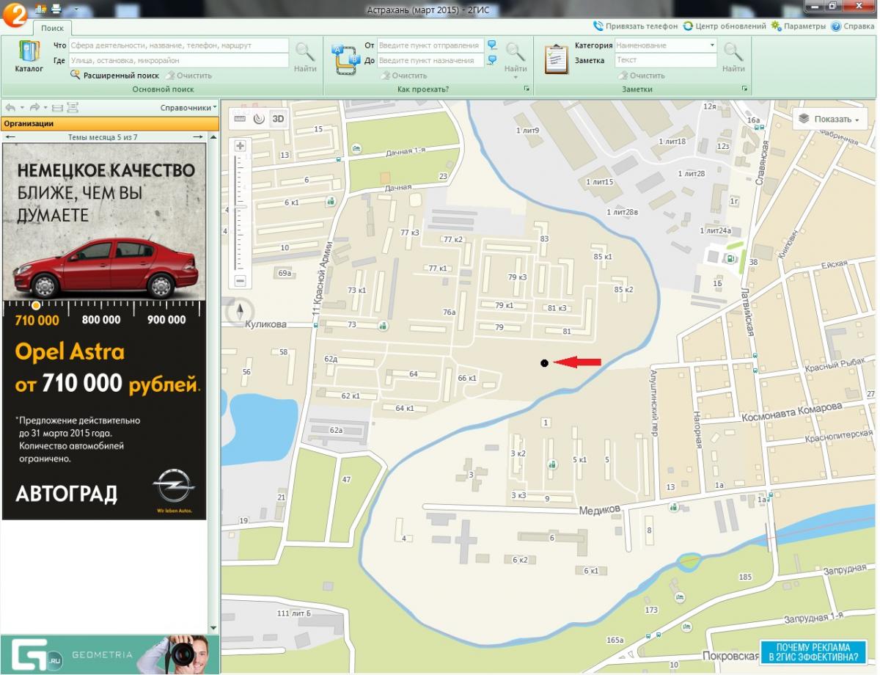Click the shop icon beside building 73
880x675 pixels.
click(x=381, y=326)
